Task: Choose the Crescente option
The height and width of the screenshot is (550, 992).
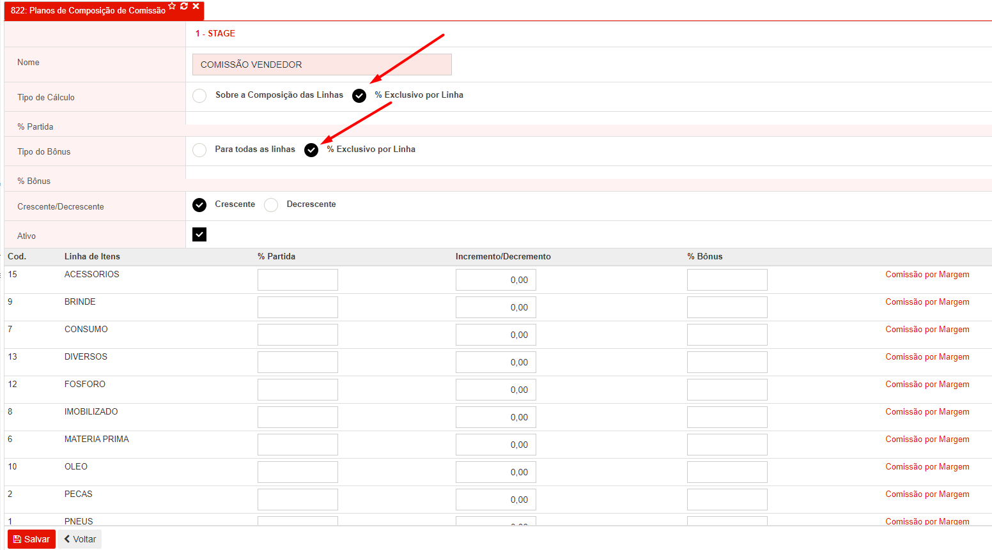Action: (x=199, y=204)
